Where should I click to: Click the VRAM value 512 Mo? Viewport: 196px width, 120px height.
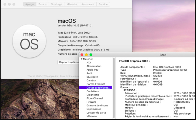[x=157, y=76]
